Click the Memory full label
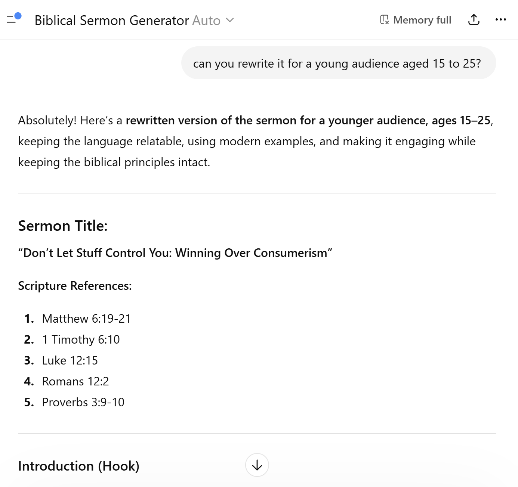 point(422,20)
